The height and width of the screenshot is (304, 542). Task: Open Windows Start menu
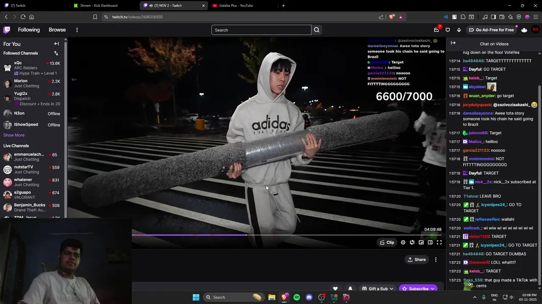click(x=196, y=297)
